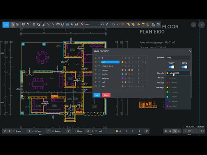Choose the blue color option in dropdown list
The width and height of the screenshot is (207, 155).
pos(178,102)
